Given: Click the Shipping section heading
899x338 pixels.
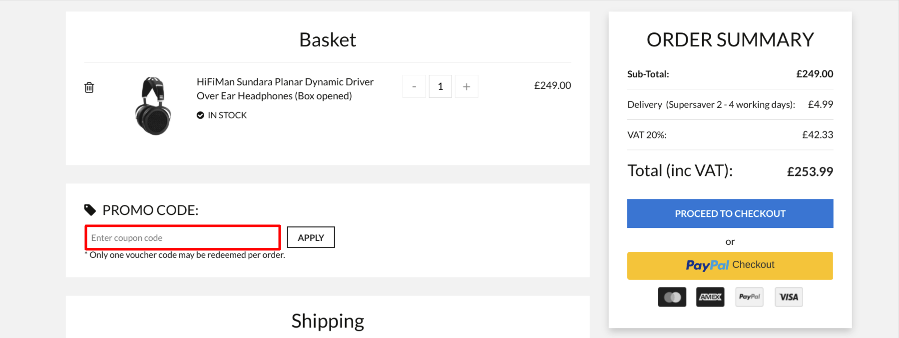Looking at the screenshot, I should click(x=328, y=321).
